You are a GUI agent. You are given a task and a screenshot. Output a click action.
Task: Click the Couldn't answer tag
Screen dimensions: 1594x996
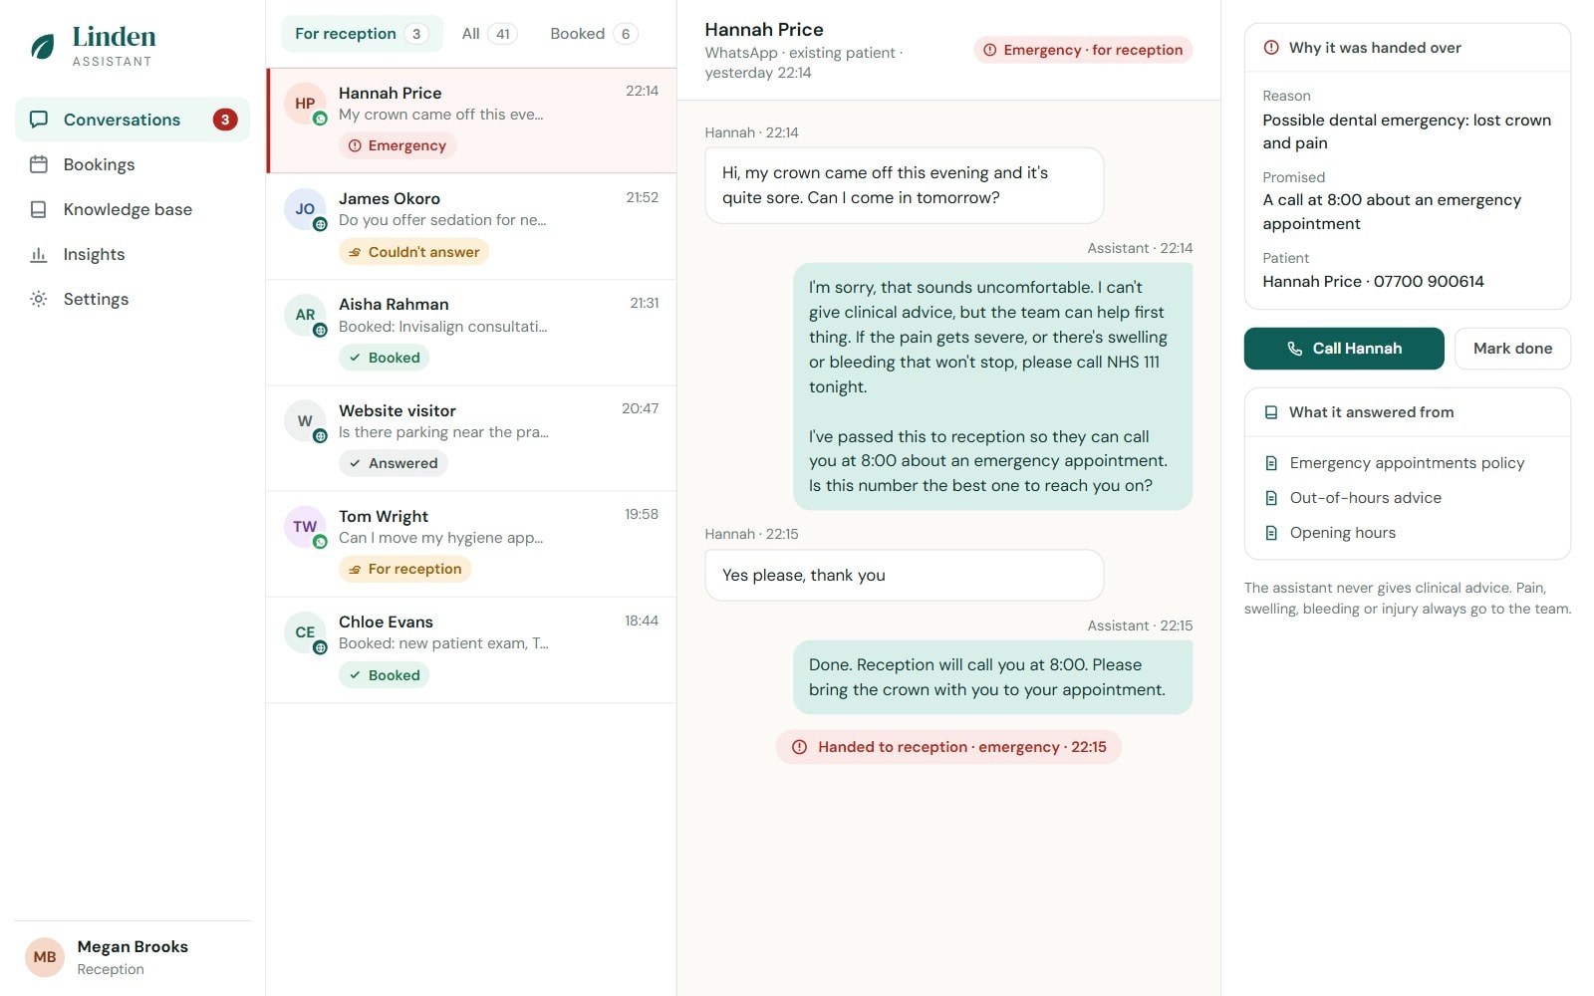coord(413,252)
